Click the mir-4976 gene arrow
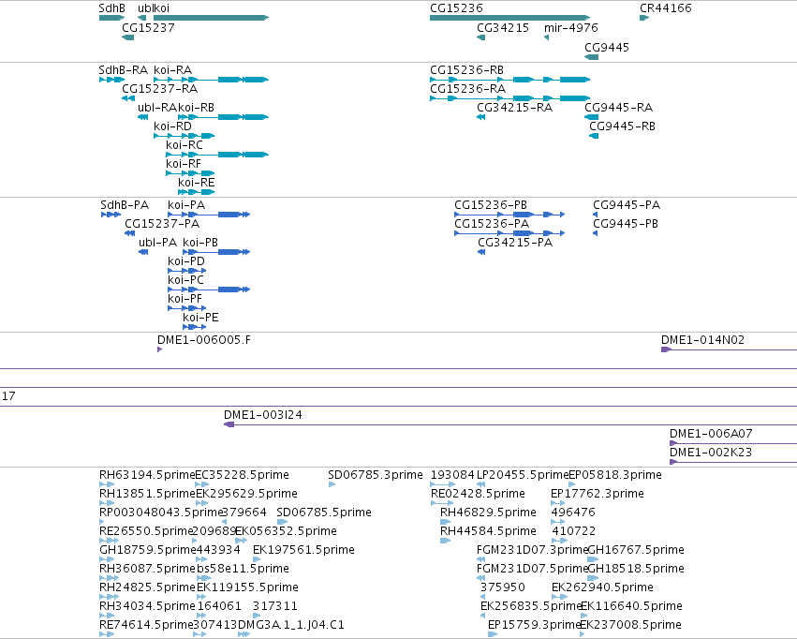Viewport: 797px width, 639px height. 546,37
